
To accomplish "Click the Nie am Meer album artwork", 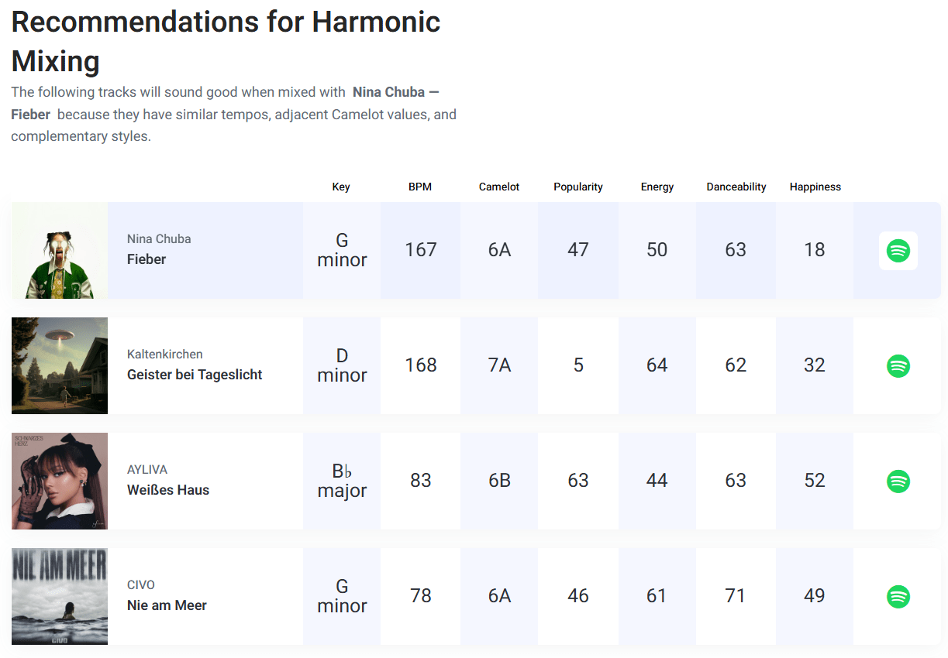I will click(59, 596).
